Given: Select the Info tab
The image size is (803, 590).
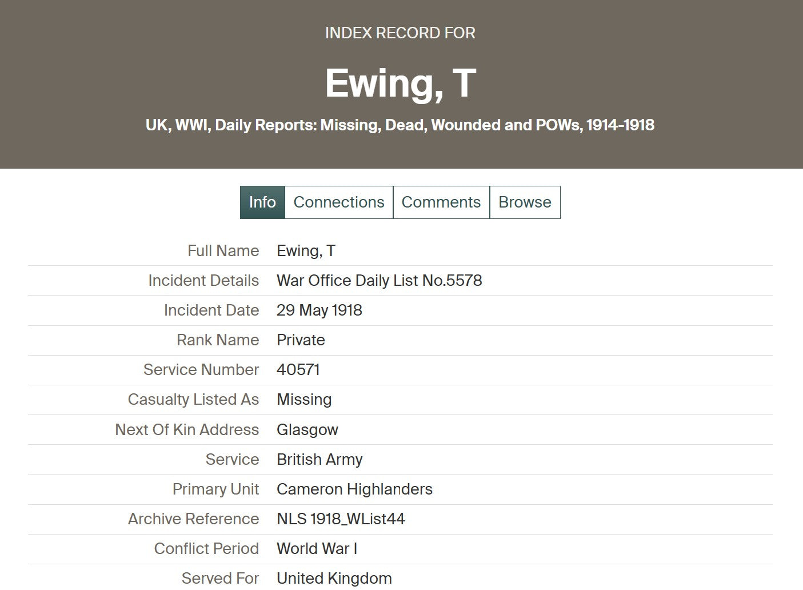Looking at the screenshot, I should click(x=262, y=202).
